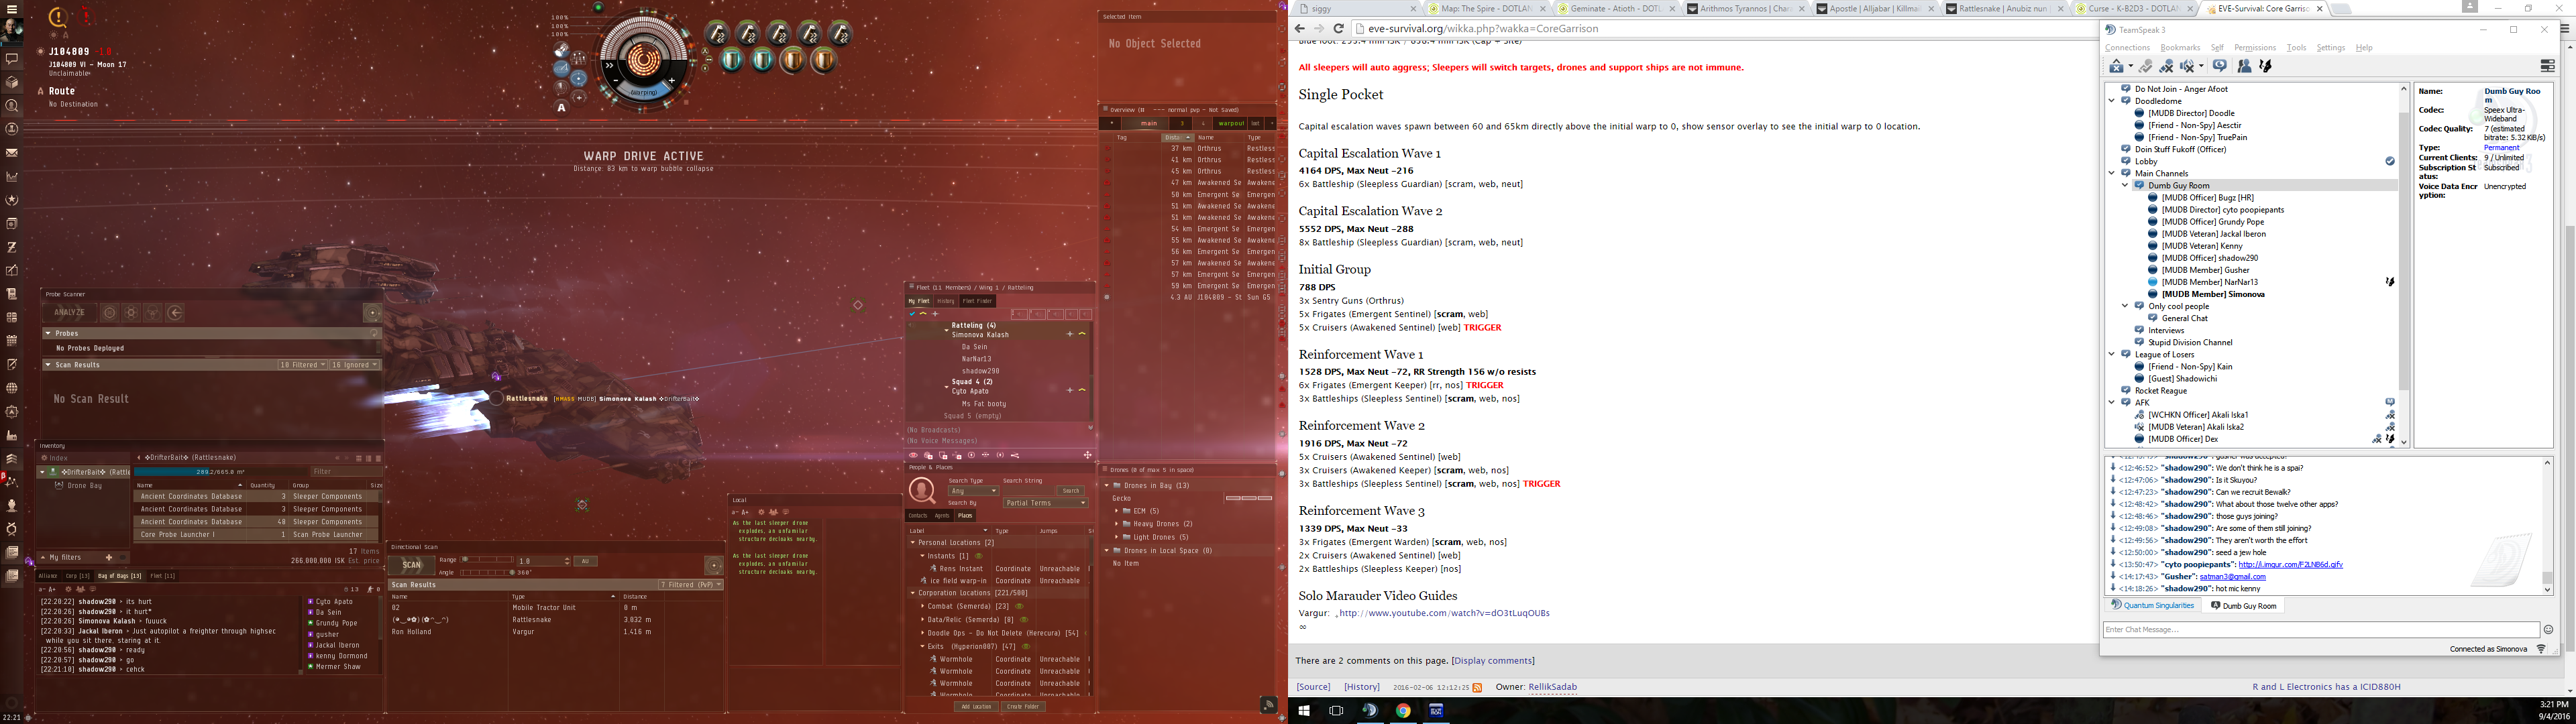The width and height of the screenshot is (2576, 724).
Task: Select Drone Bay in the Inventory tree
Action: coord(84,485)
